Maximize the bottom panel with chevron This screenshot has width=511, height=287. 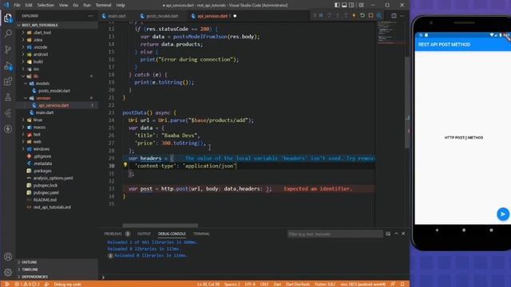click(396, 234)
